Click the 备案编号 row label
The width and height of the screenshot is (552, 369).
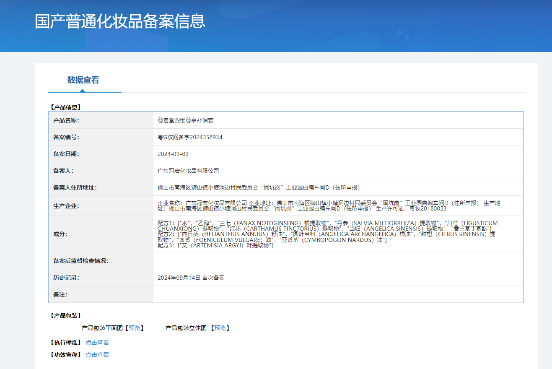(66, 137)
